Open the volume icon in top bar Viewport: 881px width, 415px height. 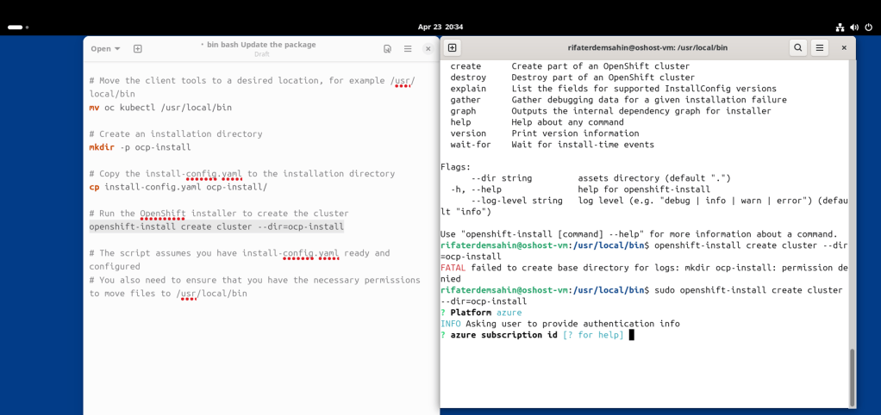[x=854, y=27]
